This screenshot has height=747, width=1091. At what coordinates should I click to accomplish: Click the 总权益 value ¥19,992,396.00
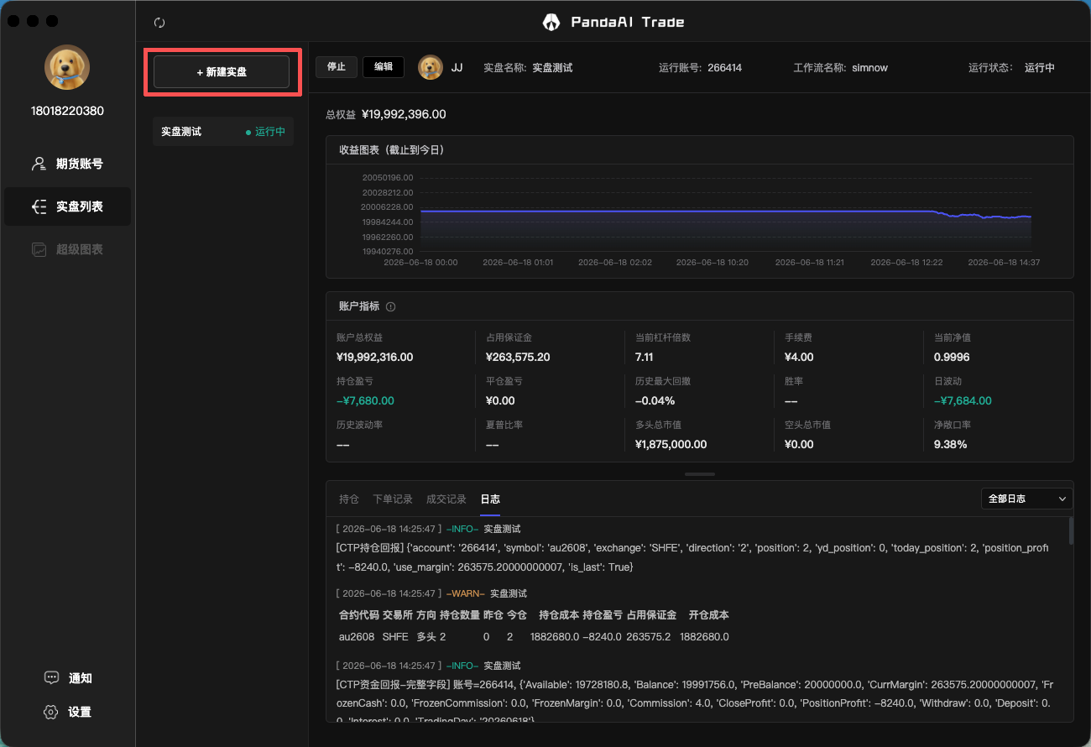[x=404, y=114]
